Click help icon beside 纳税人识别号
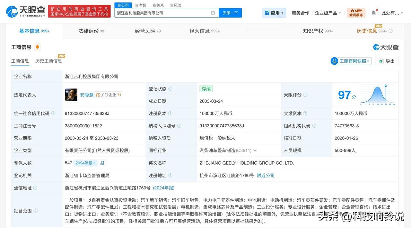The width and height of the screenshot is (411, 228). 179,126
